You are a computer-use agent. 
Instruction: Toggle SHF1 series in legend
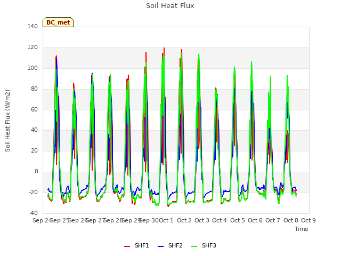click(136, 245)
